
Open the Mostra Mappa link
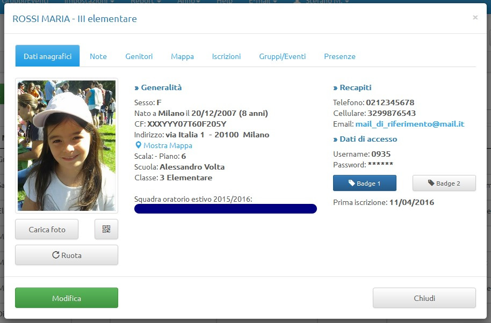tap(168, 145)
